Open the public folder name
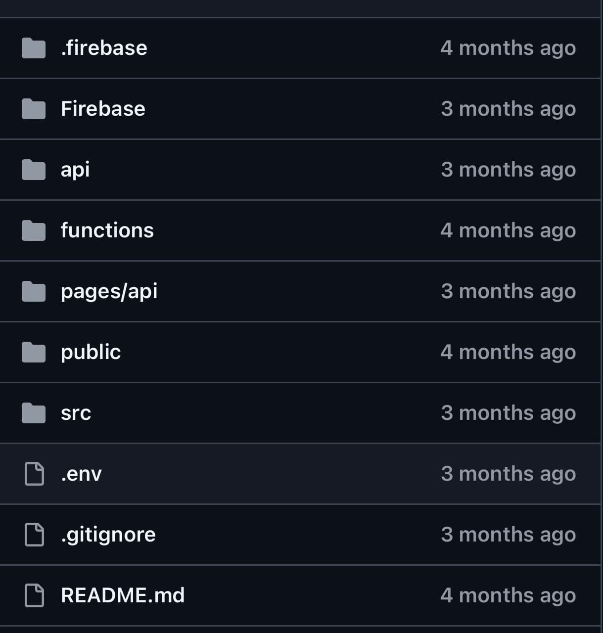This screenshot has height=633, width=603. (91, 352)
